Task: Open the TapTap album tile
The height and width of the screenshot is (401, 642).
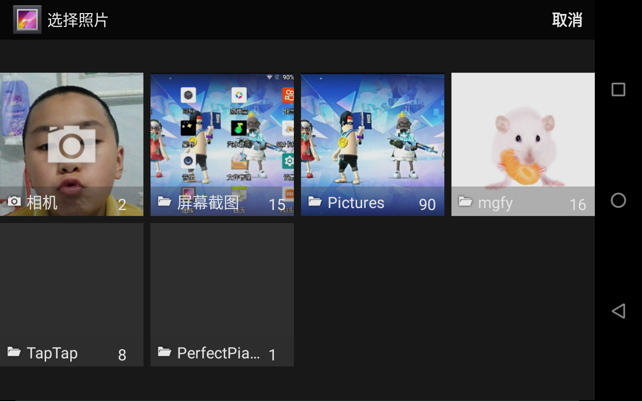Action: tap(72, 295)
